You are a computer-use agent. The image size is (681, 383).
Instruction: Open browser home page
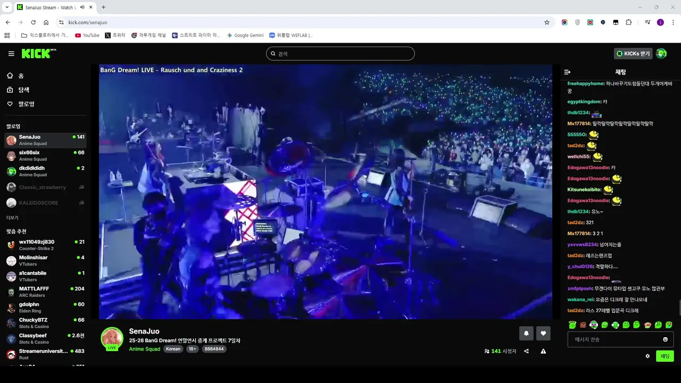tap(46, 22)
